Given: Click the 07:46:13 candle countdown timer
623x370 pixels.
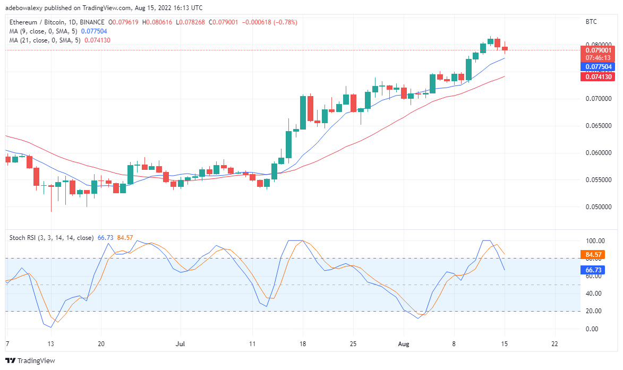Looking at the screenshot, I should point(598,58).
